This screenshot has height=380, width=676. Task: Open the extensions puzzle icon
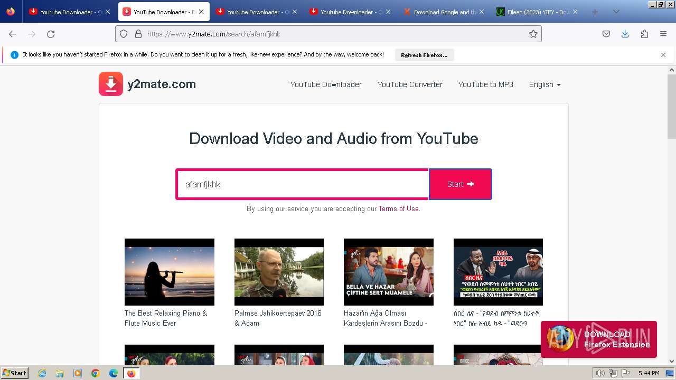pyautogui.click(x=644, y=34)
